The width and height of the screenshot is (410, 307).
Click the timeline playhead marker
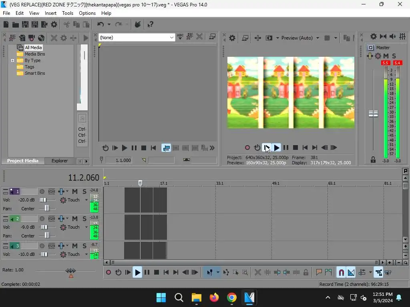click(x=140, y=183)
